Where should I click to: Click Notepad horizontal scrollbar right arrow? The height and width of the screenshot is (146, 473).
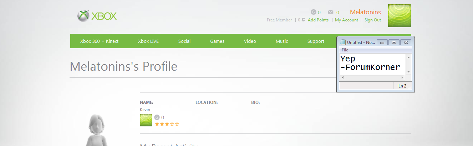[x=402, y=77]
